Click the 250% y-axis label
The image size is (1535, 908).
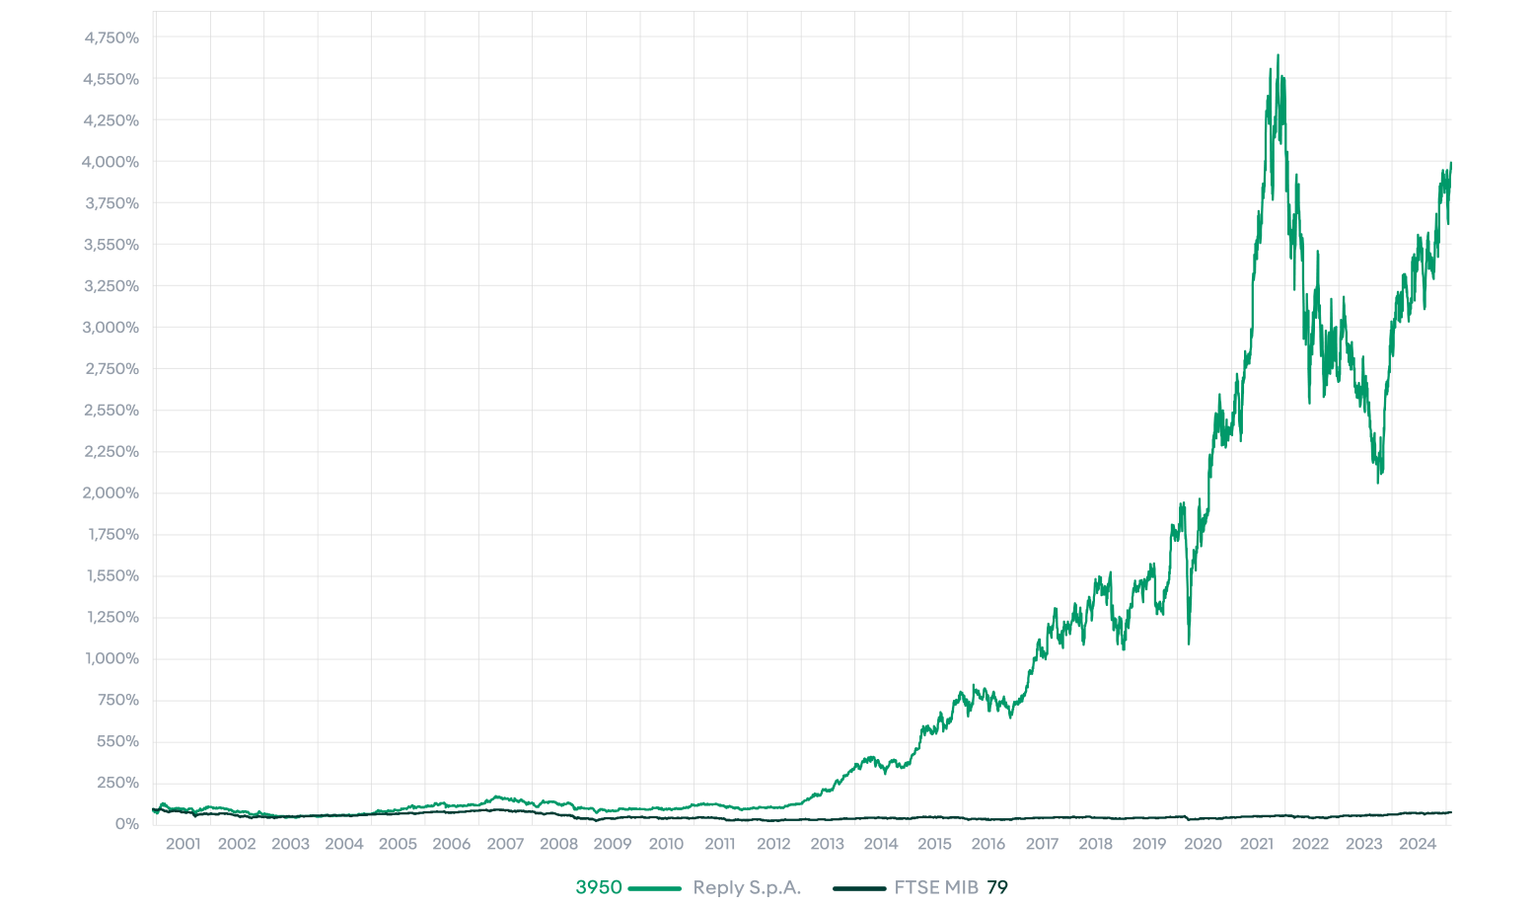coord(119,784)
